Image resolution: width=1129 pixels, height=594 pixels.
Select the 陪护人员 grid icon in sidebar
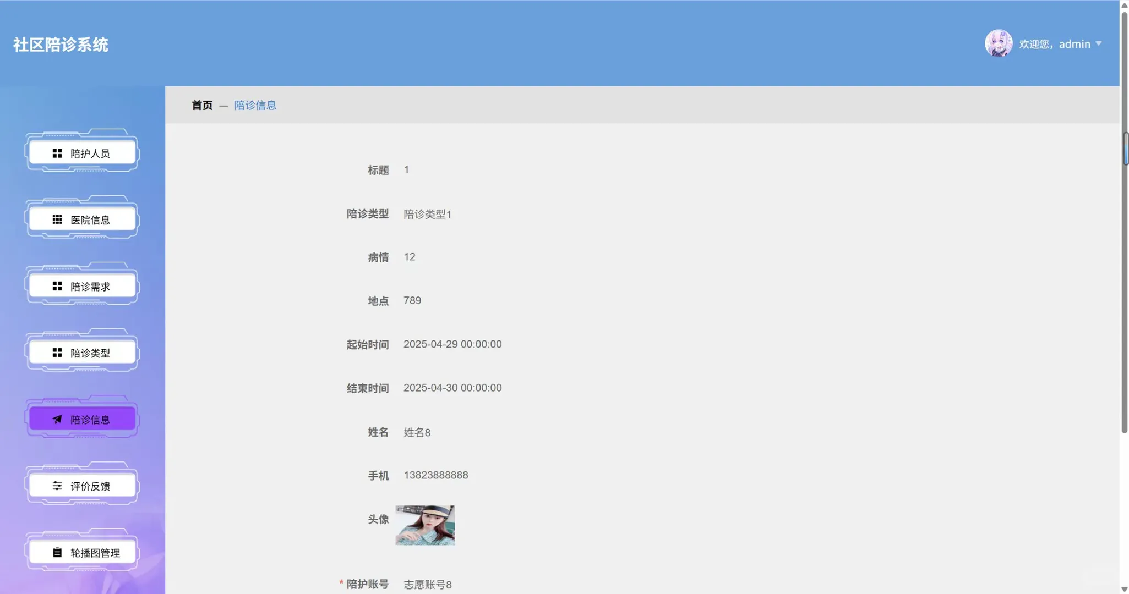pos(57,153)
